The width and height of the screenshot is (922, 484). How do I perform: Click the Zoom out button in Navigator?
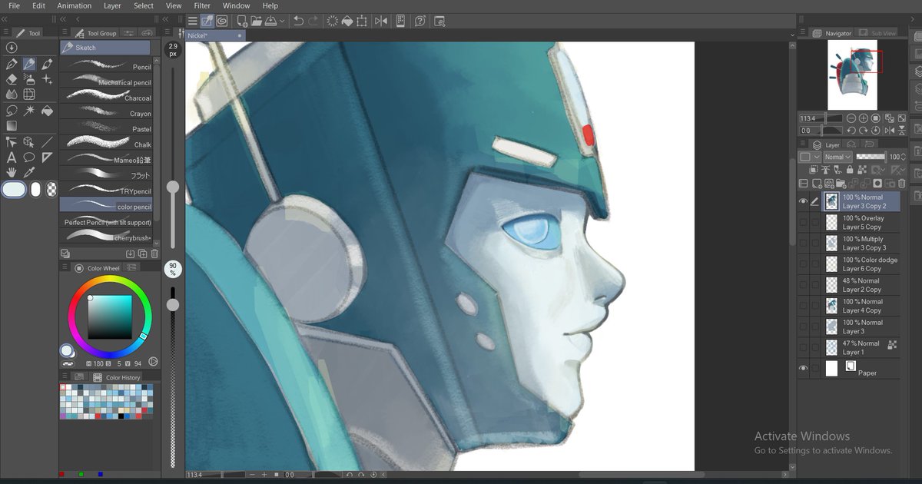pos(851,118)
